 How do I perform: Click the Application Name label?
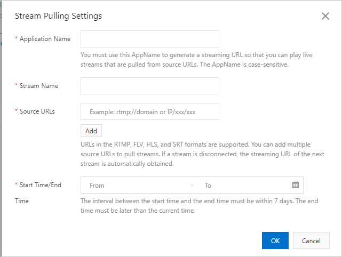pos(45,39)
